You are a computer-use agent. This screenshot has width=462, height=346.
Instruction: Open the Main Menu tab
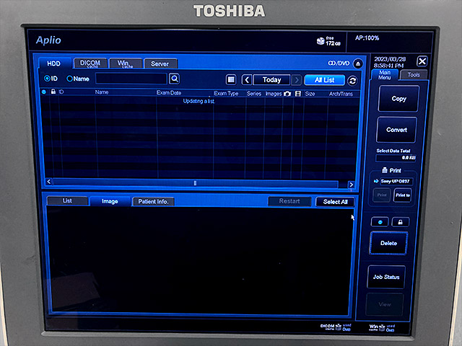[x=385, y=75]
